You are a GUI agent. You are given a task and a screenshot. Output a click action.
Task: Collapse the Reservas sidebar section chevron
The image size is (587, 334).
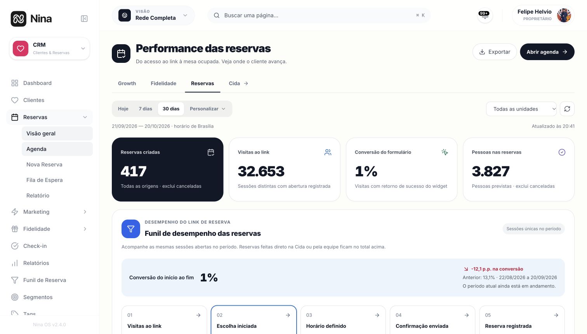[x=85, y=117]
